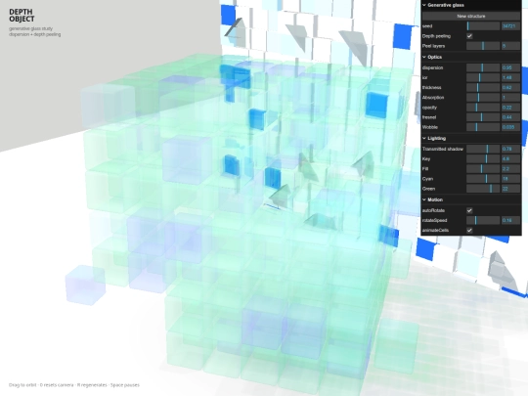Viewport: 528px width, 396px height.
Task: Edit the seed value field 34721
Action: (510, 26)
